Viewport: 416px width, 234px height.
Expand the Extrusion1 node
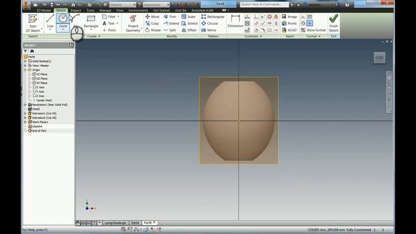click(x=25, y=113)
